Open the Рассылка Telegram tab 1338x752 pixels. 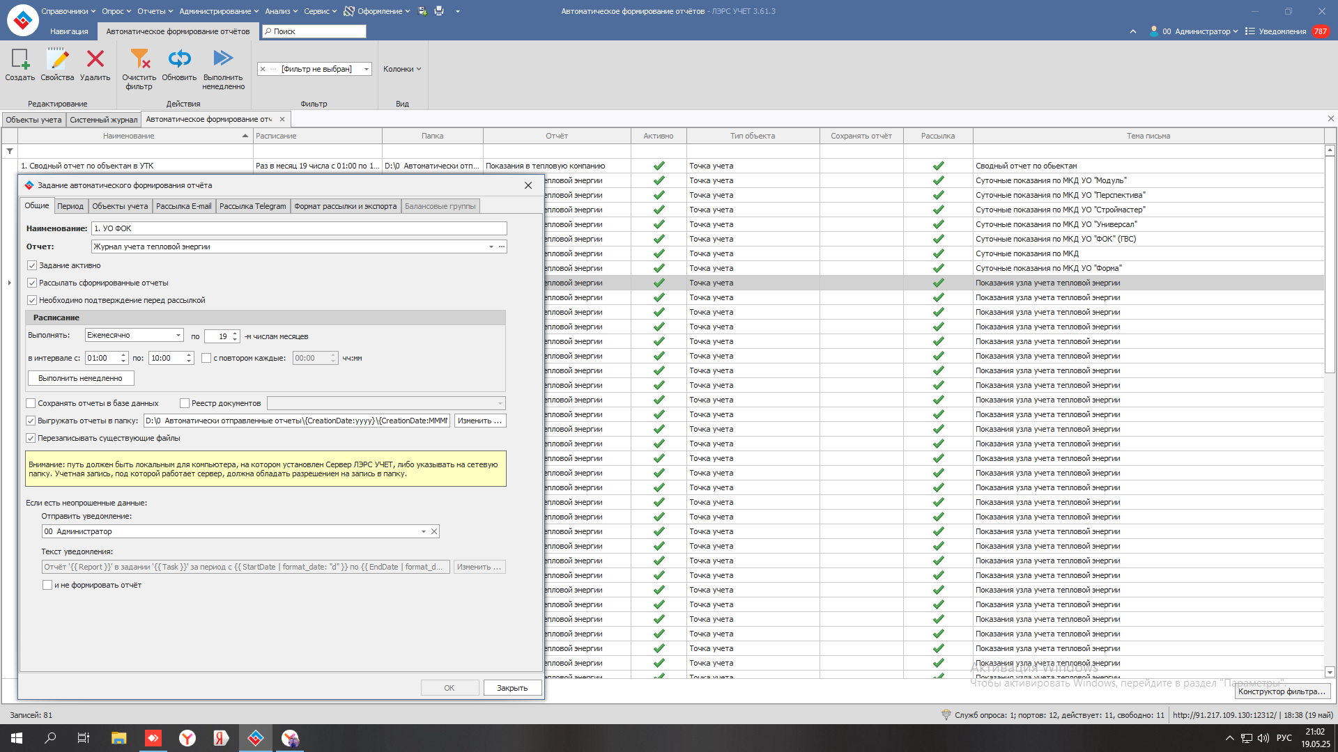(x=252, y=206)
